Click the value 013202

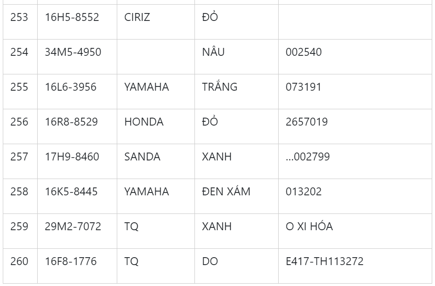coord(303,192)
